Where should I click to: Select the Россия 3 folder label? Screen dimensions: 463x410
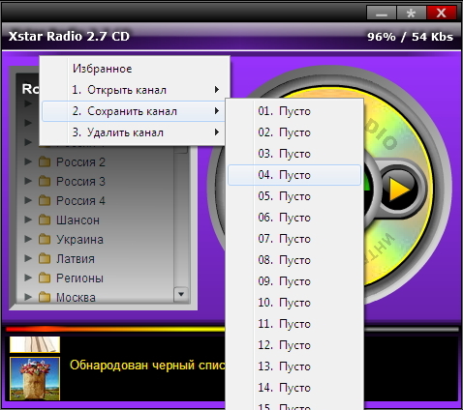click(80, 182)
